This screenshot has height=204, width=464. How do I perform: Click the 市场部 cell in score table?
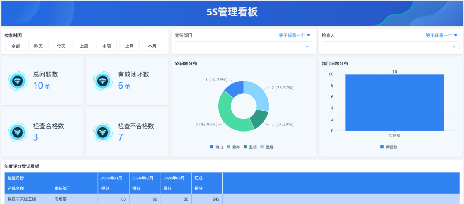(x=75, y=199)
